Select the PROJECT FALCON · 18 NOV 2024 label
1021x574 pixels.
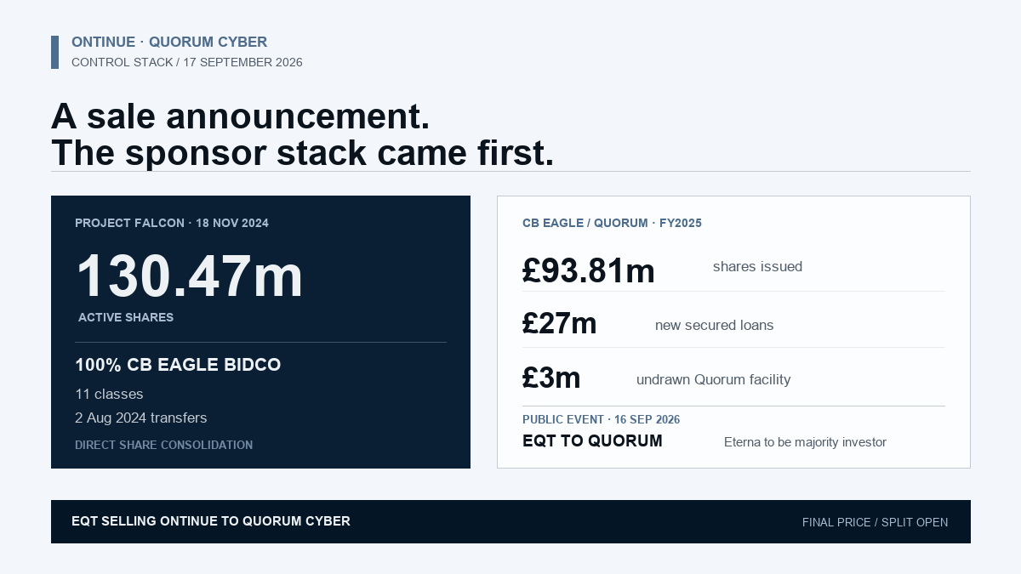[172, 223]
